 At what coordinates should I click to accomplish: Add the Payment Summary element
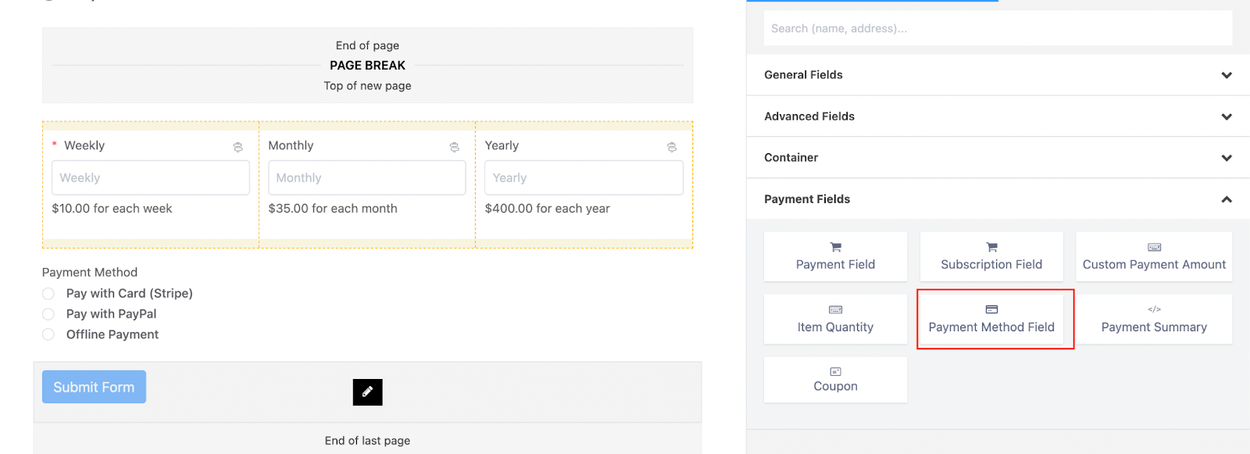point(1153,319)
